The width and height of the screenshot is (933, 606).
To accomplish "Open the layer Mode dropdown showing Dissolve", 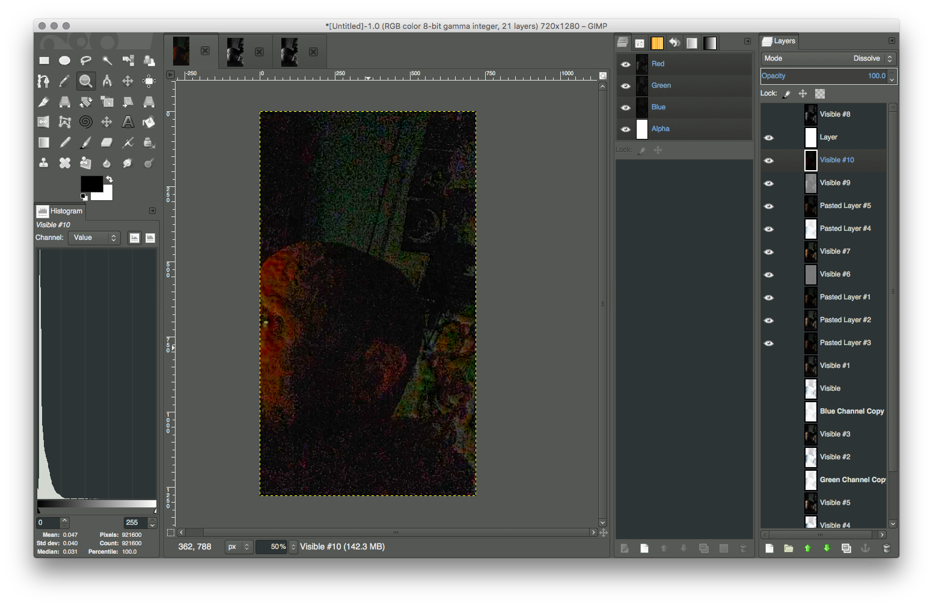I will pyautogui.click(x=828, y=58).
